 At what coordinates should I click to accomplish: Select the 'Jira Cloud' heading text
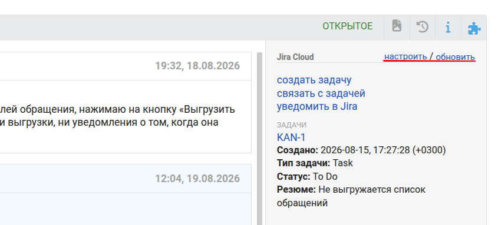pos(295,57)
